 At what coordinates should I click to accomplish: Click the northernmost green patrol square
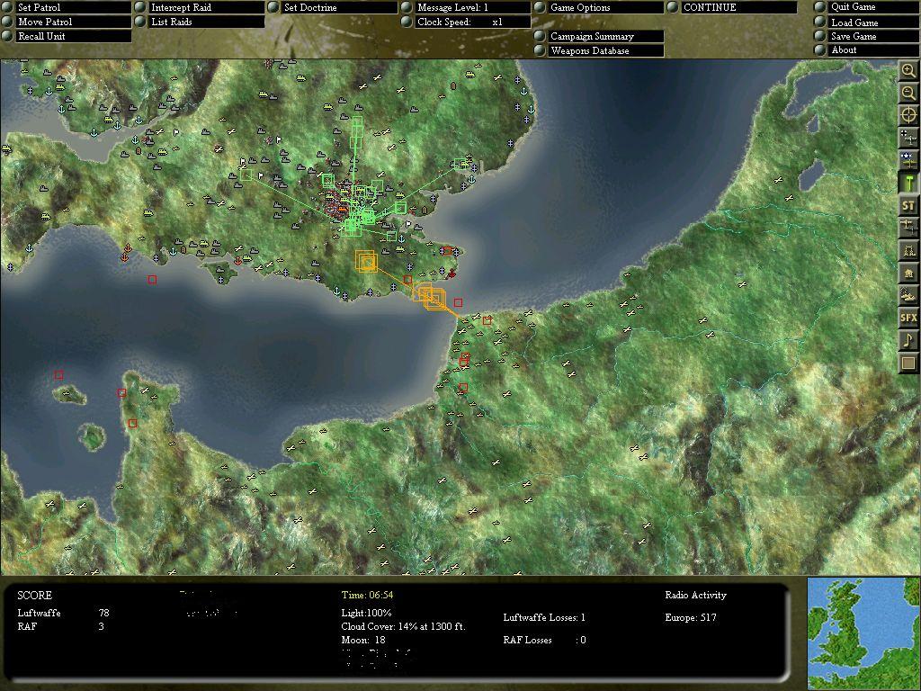point(357,122)
